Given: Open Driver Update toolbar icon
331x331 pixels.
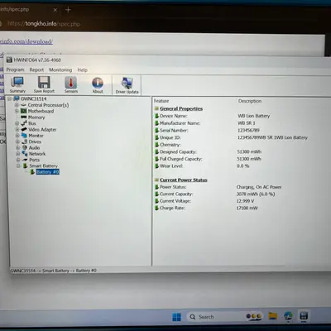Looking at the screenshot, I should point(127,85).
